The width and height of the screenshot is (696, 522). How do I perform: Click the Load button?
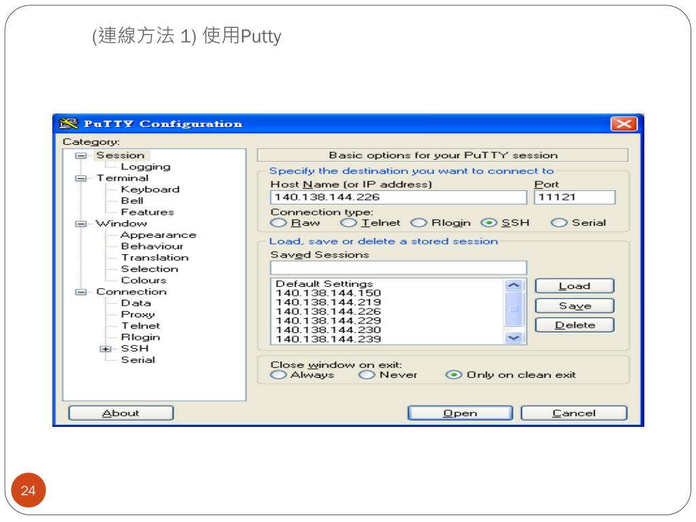pos(575,286)
